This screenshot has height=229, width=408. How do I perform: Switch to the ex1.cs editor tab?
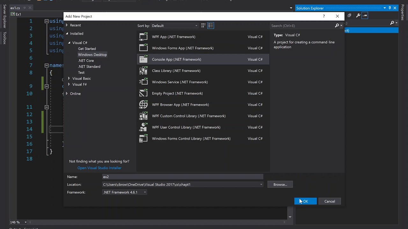click(x=15, y=8)
